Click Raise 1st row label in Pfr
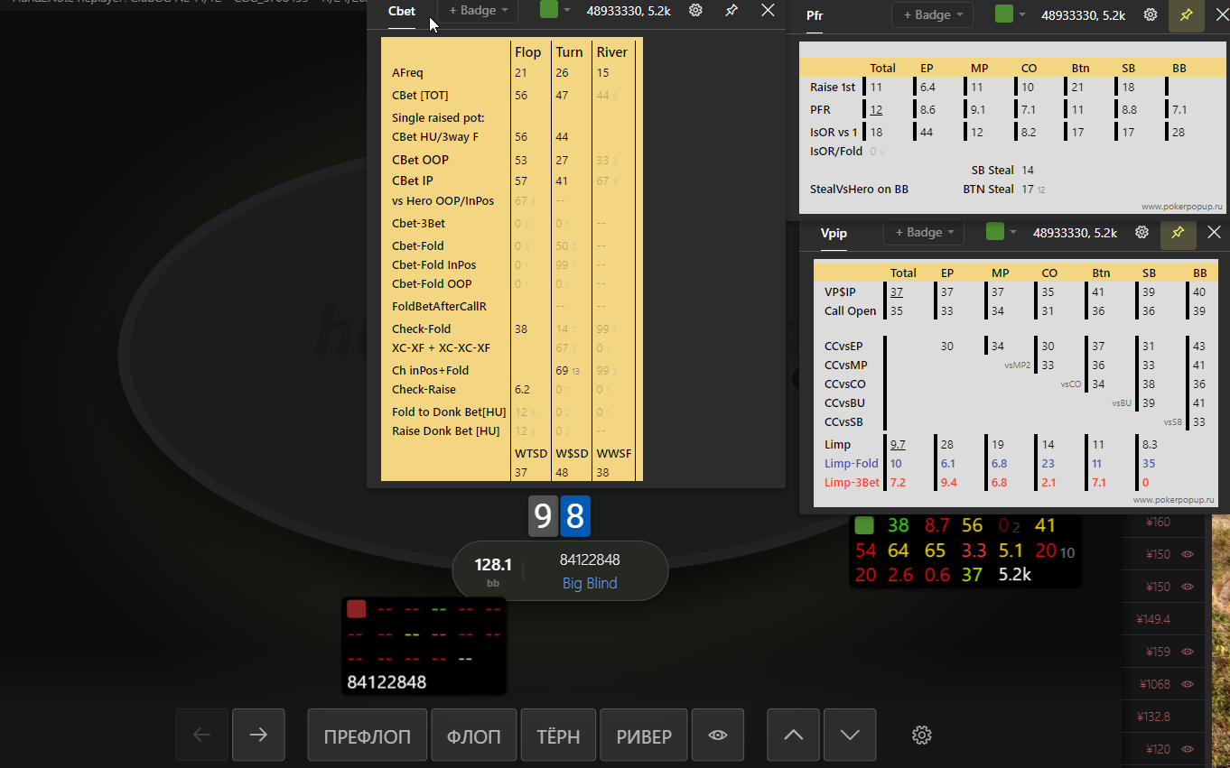 pos(833,88)
